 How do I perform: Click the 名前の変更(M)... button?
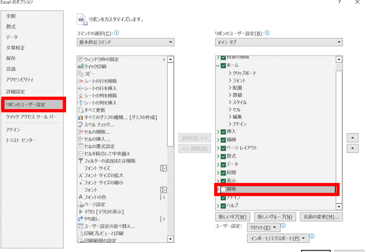point(321,217)
